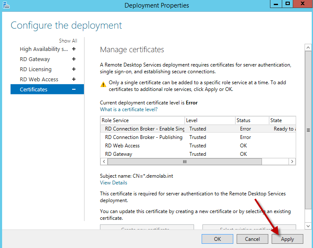Sort by the Role Service column header
Screen dimensions: 313x248
tap(142, 120)
